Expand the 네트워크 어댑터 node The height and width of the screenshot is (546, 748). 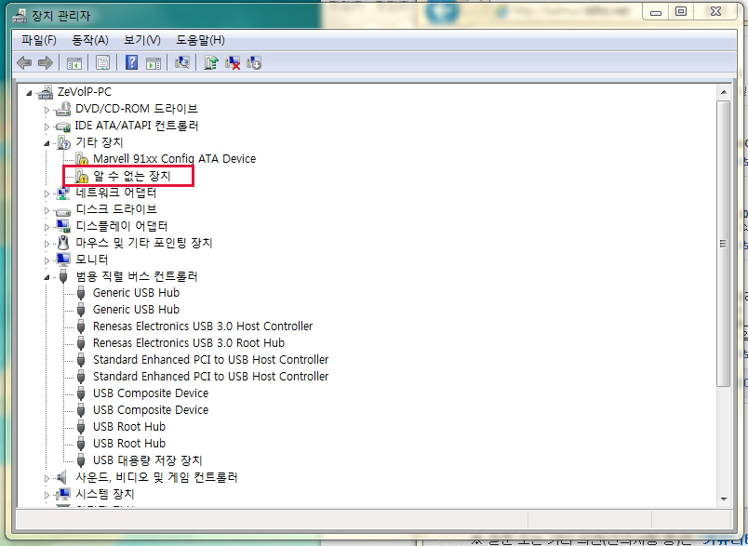point(47,193)
